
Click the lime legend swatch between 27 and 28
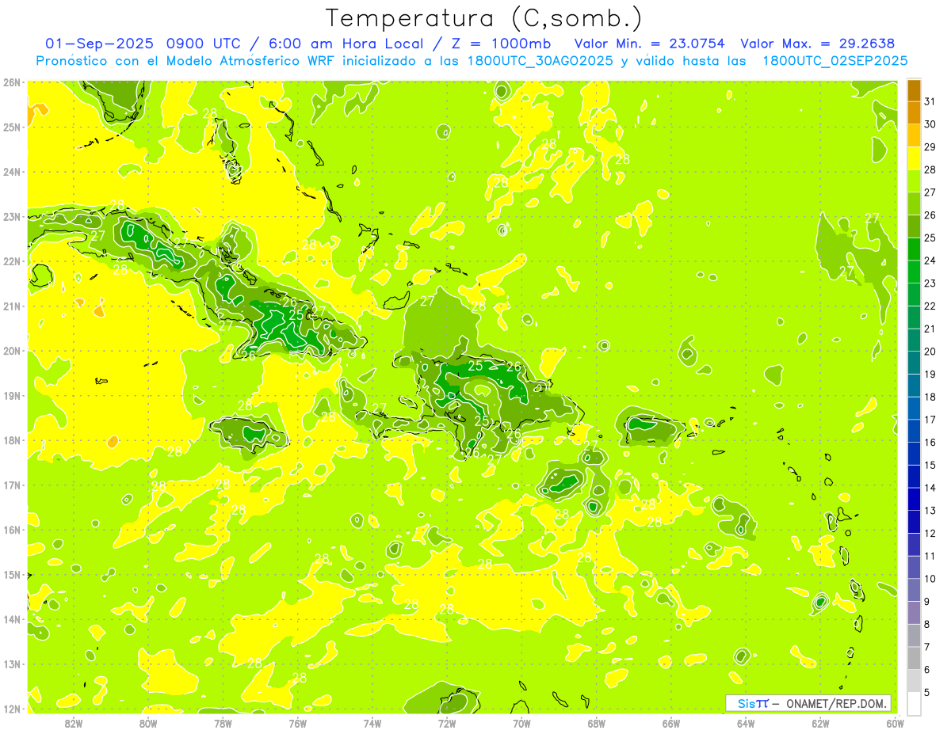[914, 181]
